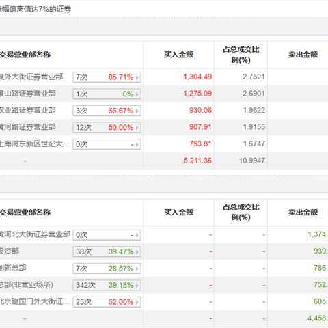The height and width of the screenshot is (328, 328).
Task: Click arrow in the sell-table 0次 box
Action: 137,235
